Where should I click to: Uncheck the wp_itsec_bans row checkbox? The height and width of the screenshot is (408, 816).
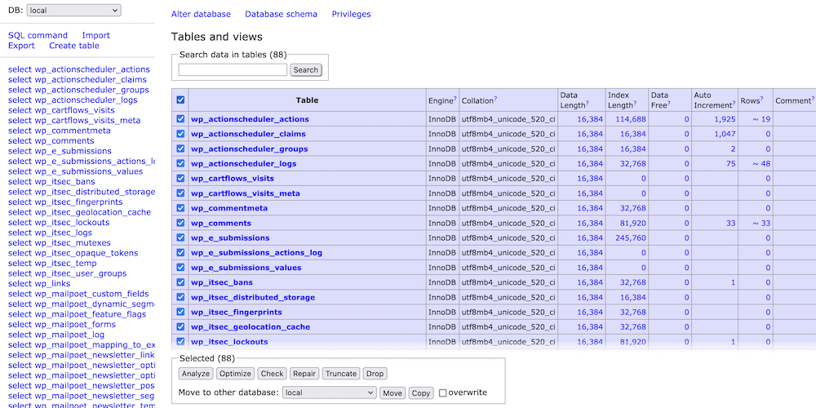click(180, 282)
